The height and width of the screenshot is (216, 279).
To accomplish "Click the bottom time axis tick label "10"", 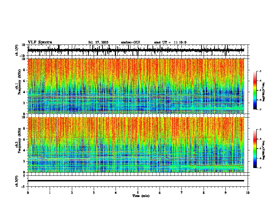I will click(248, 193).
